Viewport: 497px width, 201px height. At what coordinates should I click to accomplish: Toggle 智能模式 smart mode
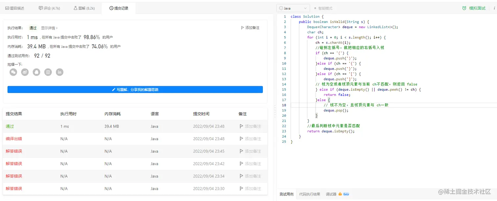click(323, 8)
